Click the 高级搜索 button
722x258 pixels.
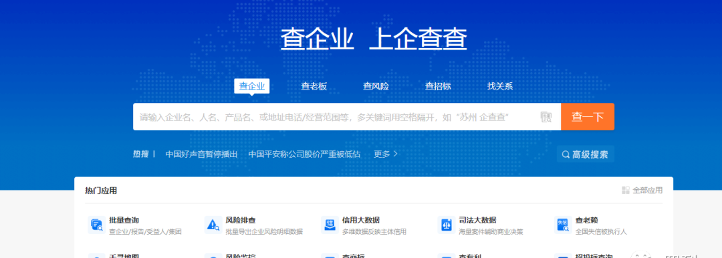click(585, 154)
